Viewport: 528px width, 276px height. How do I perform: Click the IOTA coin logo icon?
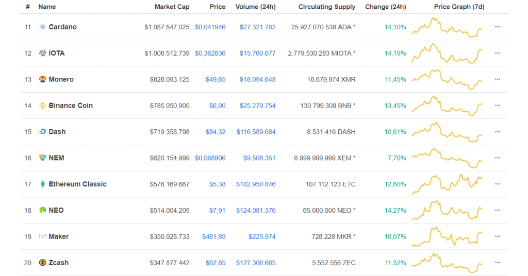pos(42,53)
